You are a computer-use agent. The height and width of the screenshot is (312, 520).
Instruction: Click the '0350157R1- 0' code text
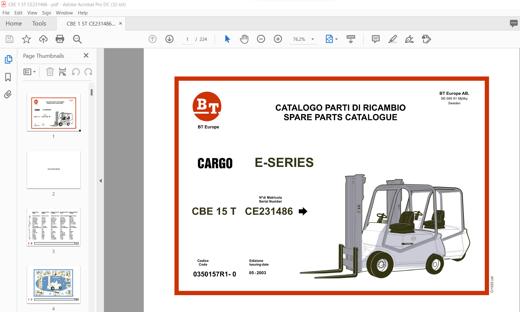215,274
